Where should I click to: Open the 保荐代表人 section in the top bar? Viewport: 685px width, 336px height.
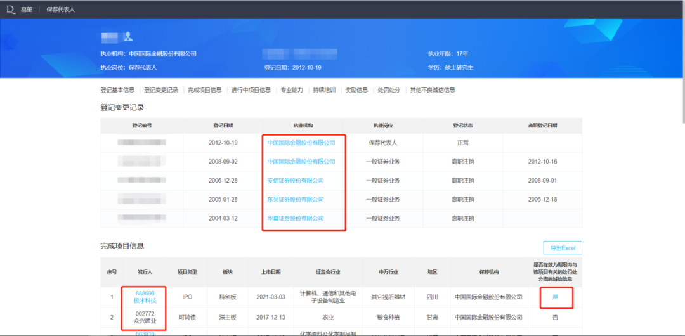[x=61, y=9]
